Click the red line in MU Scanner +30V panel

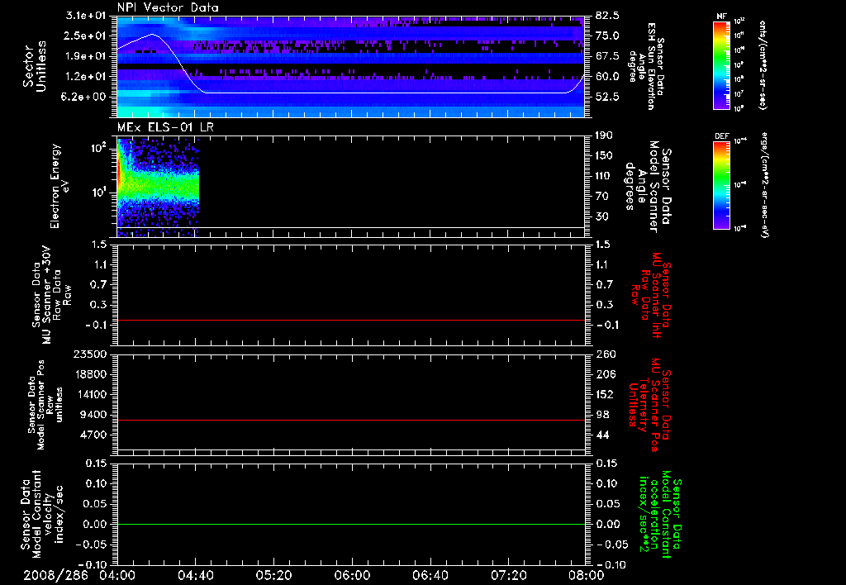350,320
